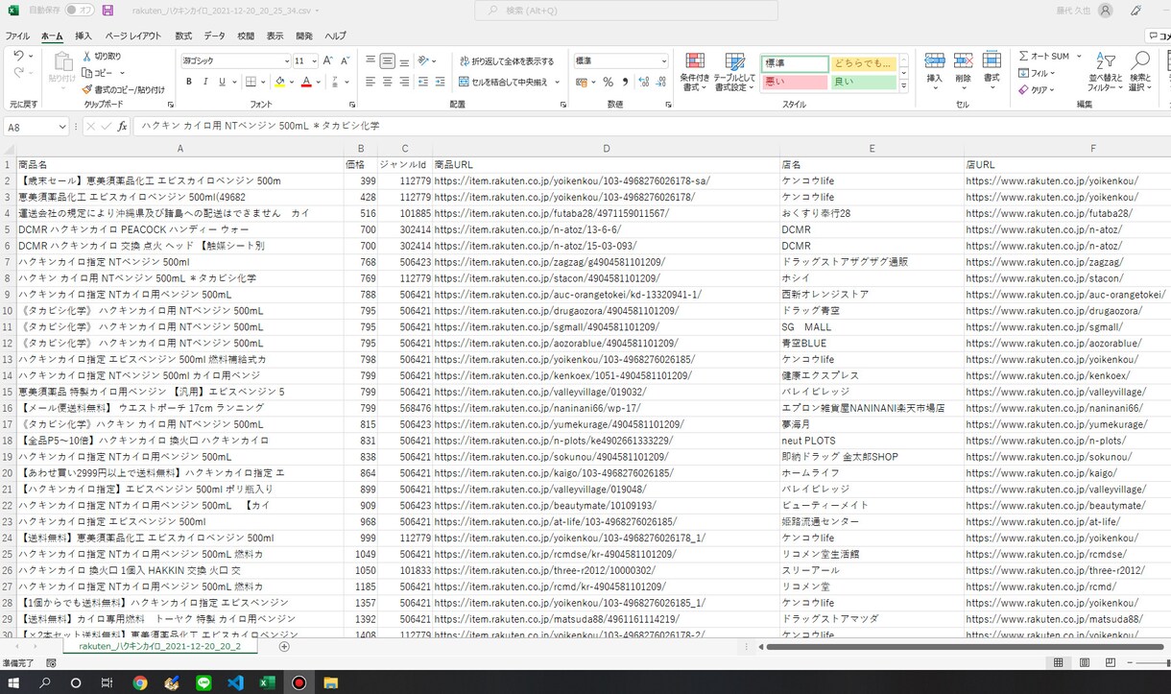Open AutoSum (オート SUM) dropdown arrow

coord(1079,57)
